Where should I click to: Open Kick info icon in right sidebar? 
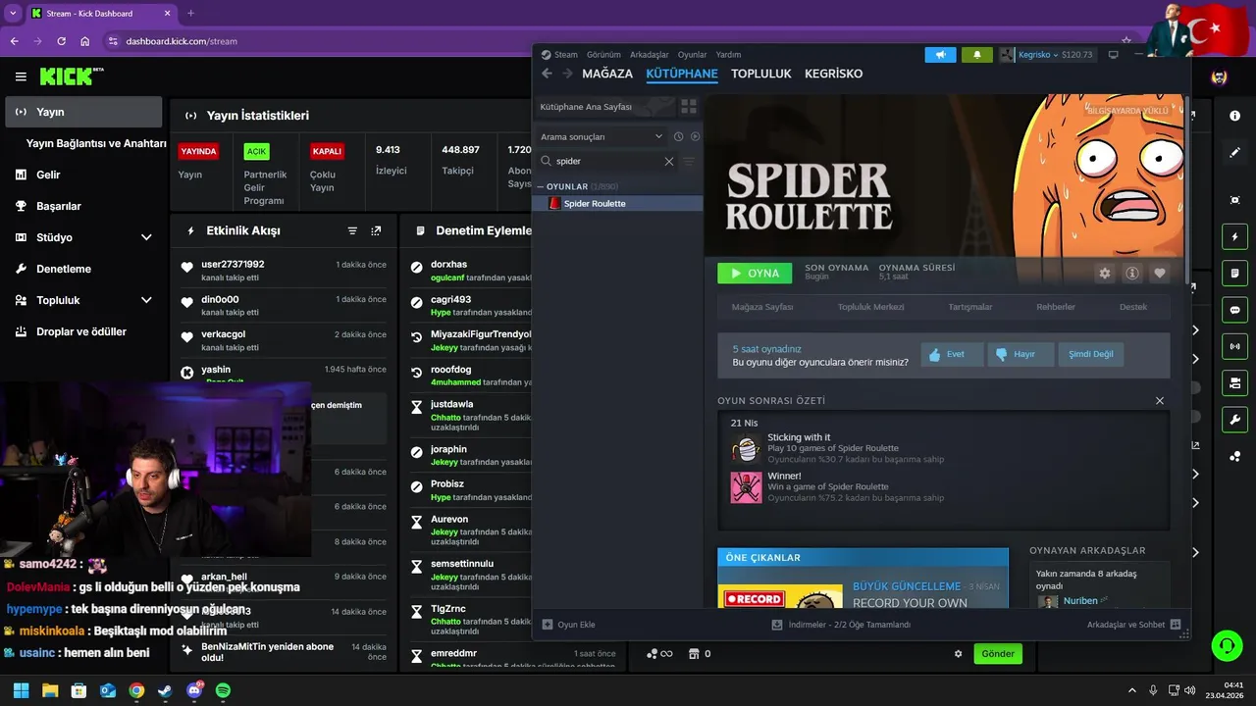coord(1234,116)
